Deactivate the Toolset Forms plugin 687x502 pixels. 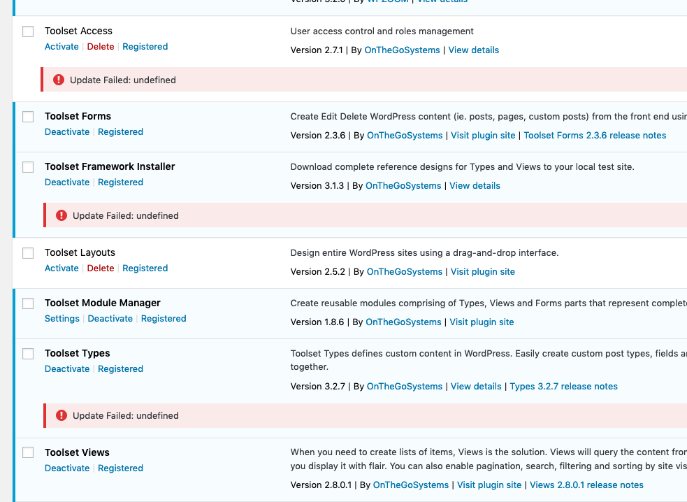[67, 132]
